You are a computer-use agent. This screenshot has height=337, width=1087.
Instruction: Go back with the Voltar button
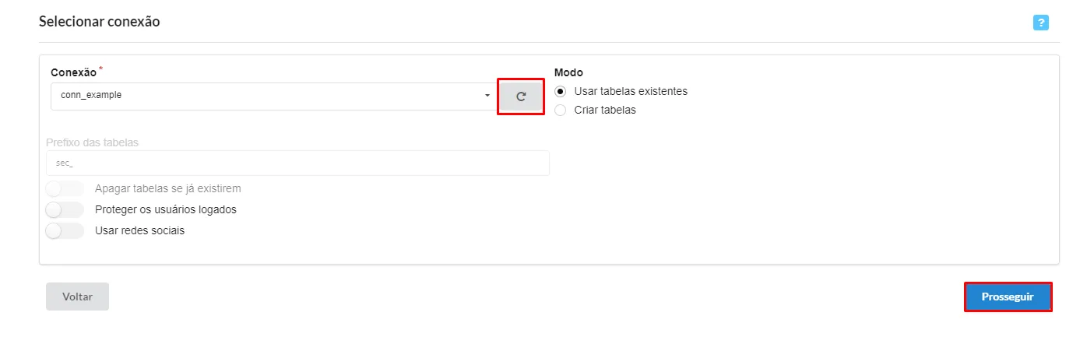(77, 297)
